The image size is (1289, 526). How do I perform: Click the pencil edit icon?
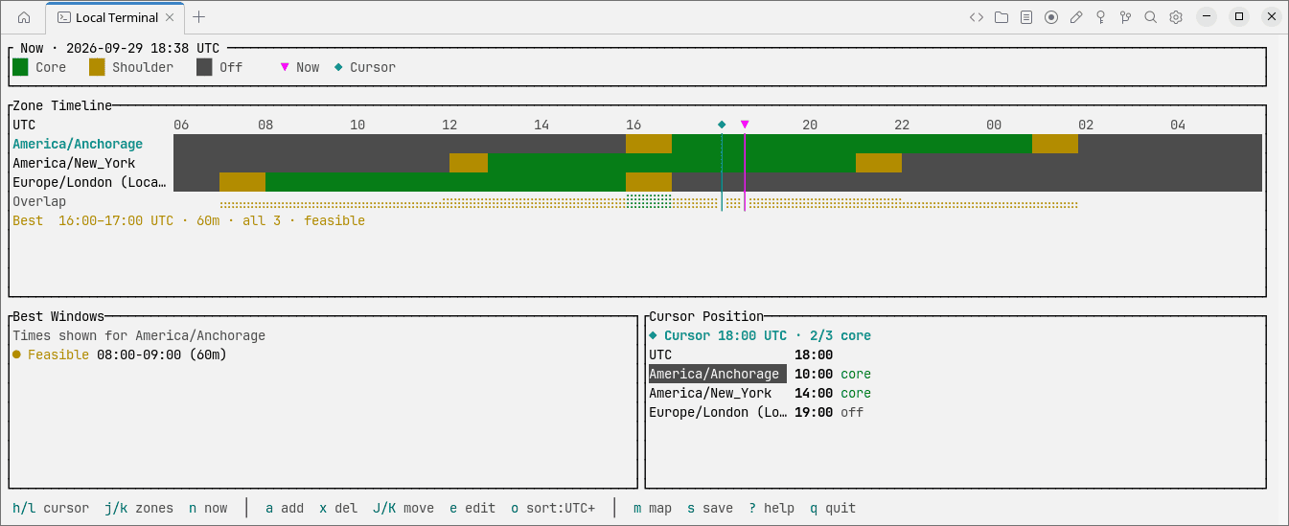point(1076,17)
